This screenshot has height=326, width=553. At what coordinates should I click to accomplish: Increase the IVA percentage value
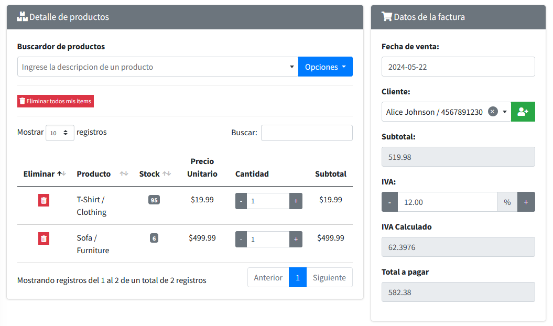(x=526, y=202)
